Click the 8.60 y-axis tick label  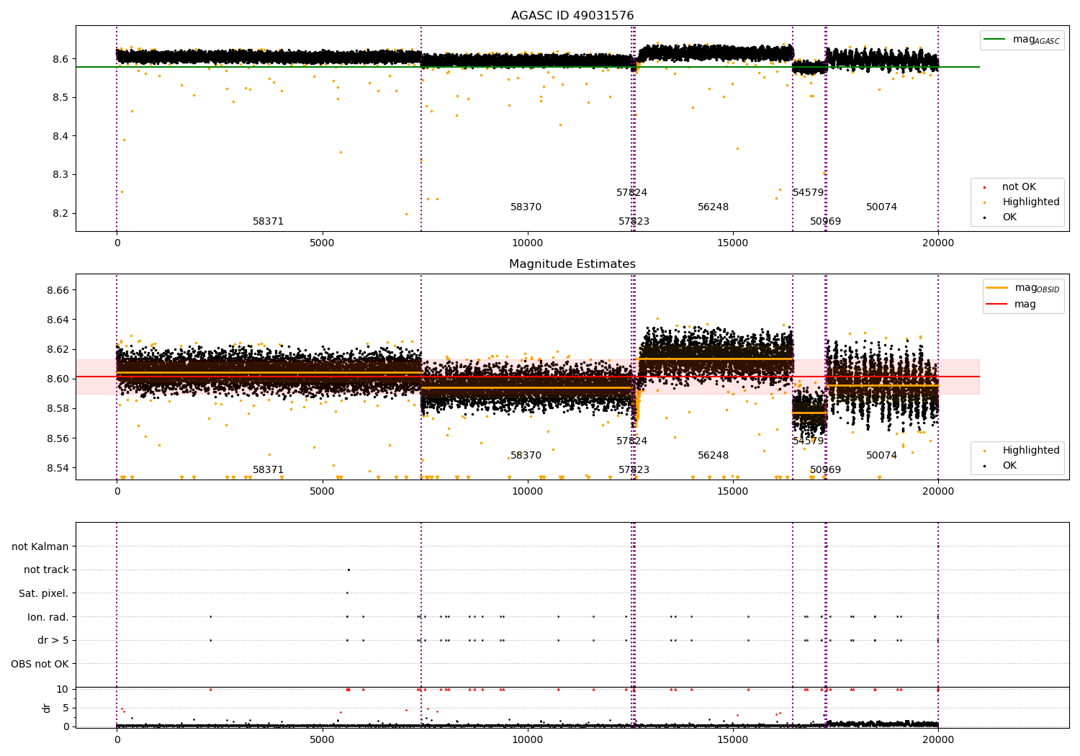click(x=58, y=379)
